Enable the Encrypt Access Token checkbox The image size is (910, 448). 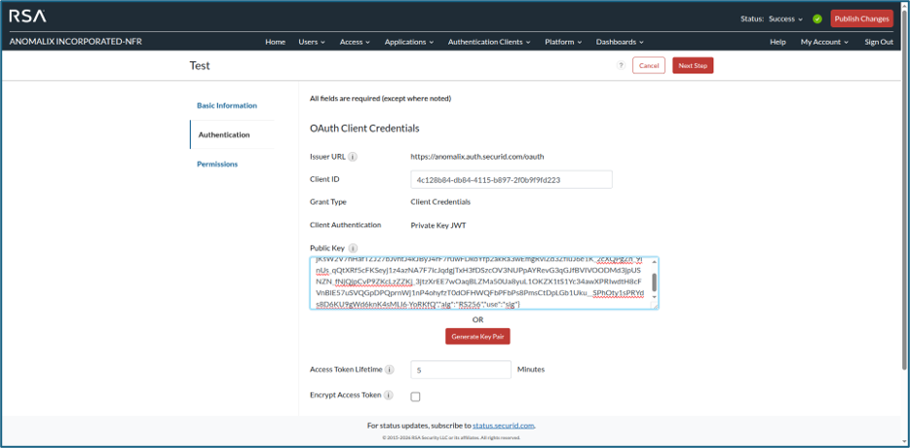click(x=415, y=397)
